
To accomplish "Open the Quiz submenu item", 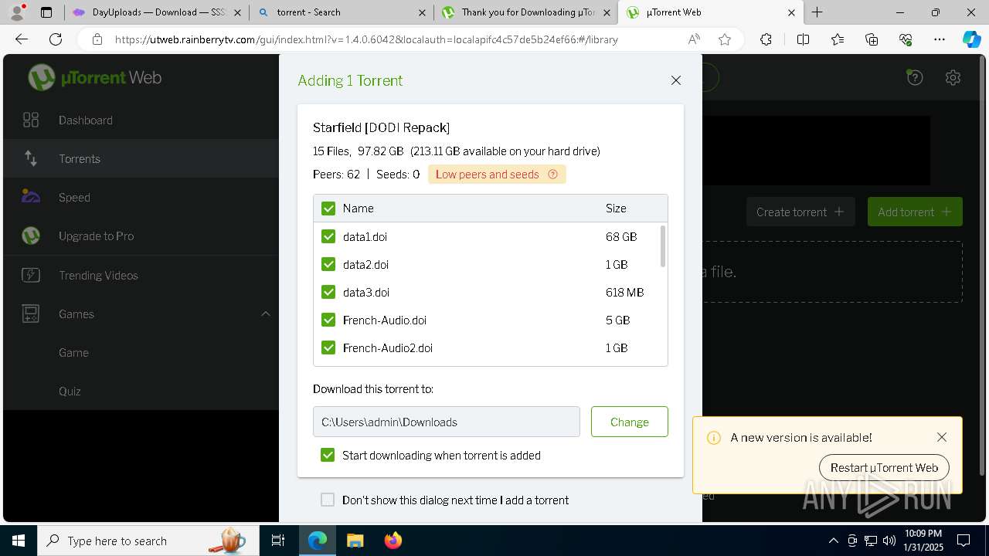I will 70,391.
